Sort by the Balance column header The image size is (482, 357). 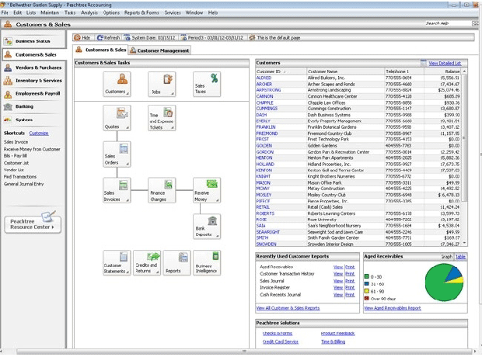click(442, 71)
